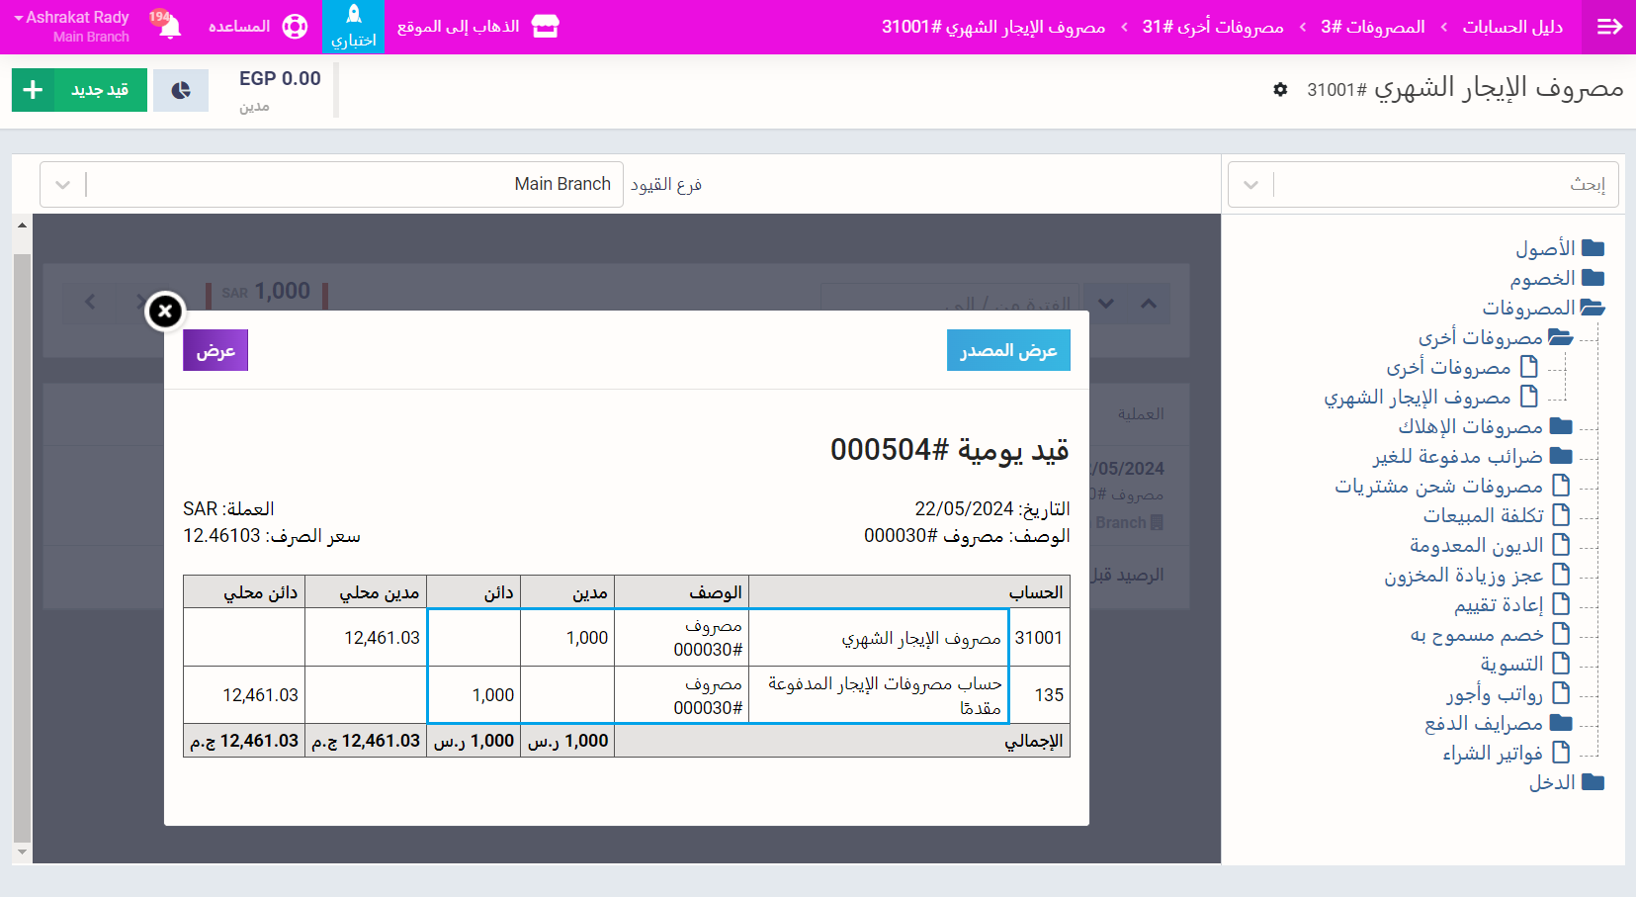Expand the الأصول folder in tree

(1592, 248)
